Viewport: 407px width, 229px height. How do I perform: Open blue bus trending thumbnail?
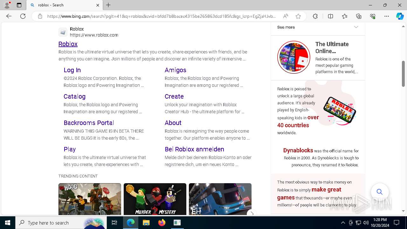click(220, 199)
